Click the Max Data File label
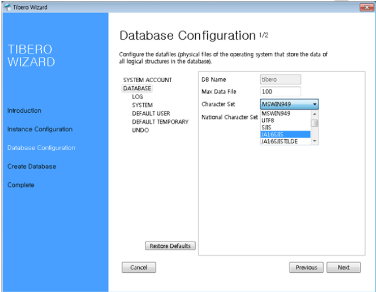376x292 pixels. (x=218, y=91)
